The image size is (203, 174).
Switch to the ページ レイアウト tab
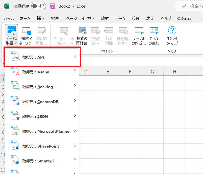tap(80, 19)
